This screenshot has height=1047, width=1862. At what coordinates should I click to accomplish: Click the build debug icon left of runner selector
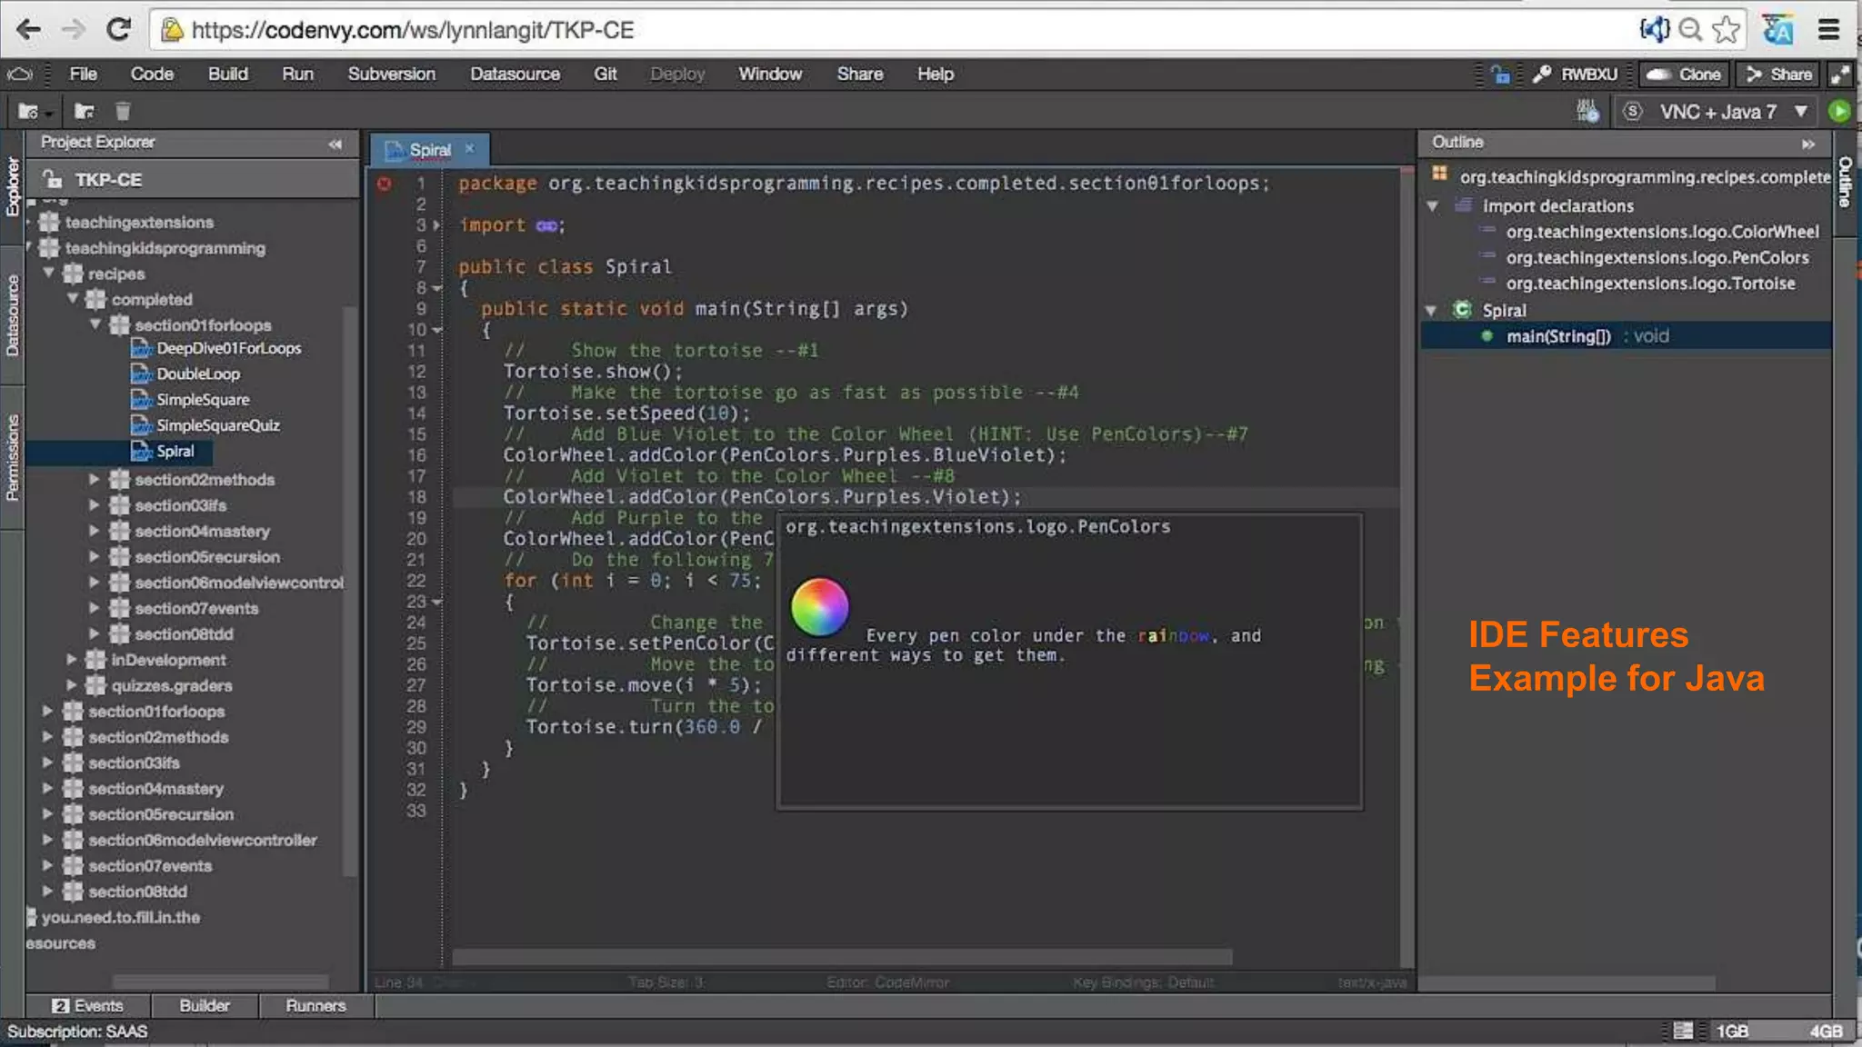[1587, 112]
